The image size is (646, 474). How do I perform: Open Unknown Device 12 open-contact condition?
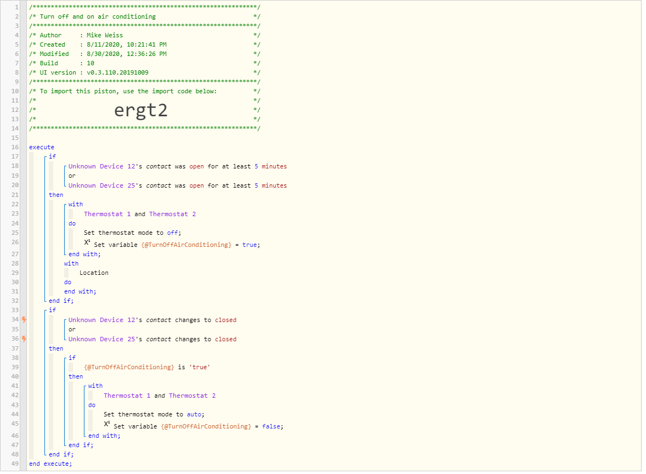click(x=178, y=166)
